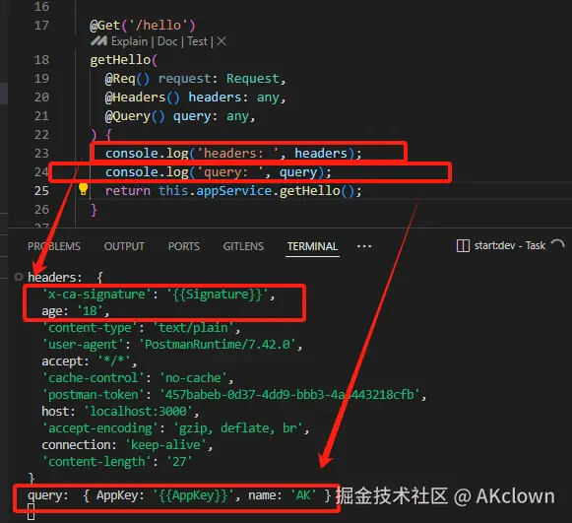The image size is (572, 523).
Task: Select the TERMINAL tab
Action: coord(312,246)
